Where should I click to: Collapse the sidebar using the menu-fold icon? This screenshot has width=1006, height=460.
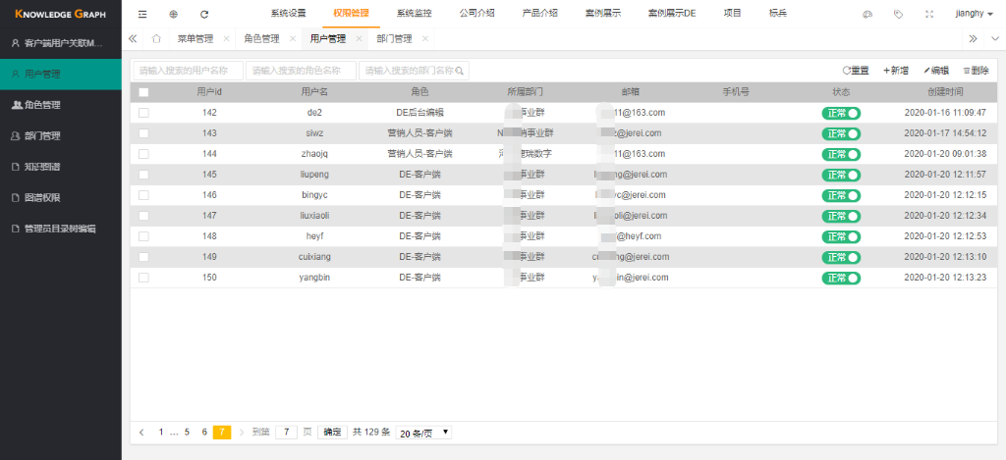coord(142,15)
